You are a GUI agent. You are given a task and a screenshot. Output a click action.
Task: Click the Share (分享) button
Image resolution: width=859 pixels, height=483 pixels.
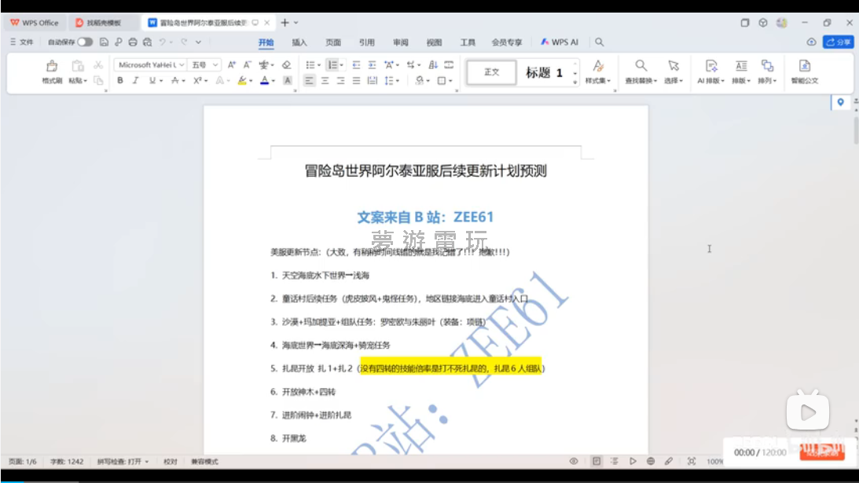pos(838,42)
